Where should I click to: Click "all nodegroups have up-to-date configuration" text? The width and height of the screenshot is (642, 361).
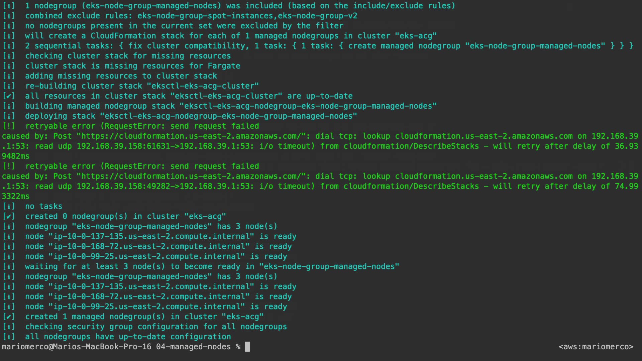[128, 337]
